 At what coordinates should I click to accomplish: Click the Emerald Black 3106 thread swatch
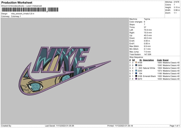point(136,76)
